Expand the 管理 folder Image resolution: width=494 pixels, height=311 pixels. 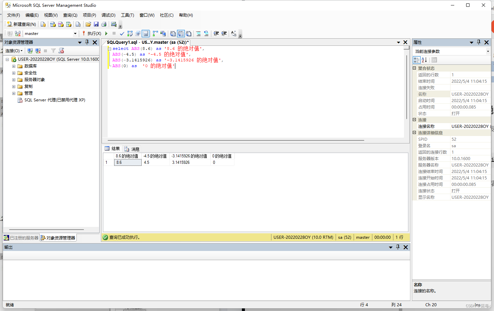pos(14,93)
